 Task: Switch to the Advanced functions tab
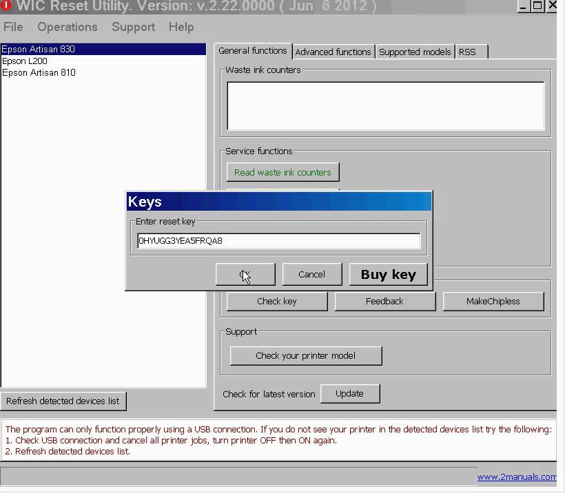coord(333,52)
